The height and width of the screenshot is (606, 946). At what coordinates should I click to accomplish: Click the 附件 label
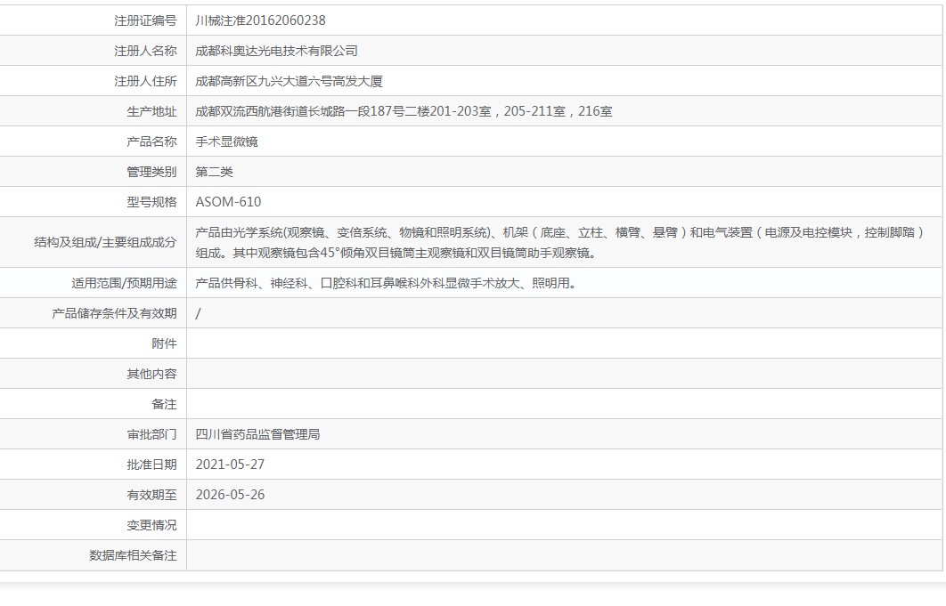[x=164, y=343]
